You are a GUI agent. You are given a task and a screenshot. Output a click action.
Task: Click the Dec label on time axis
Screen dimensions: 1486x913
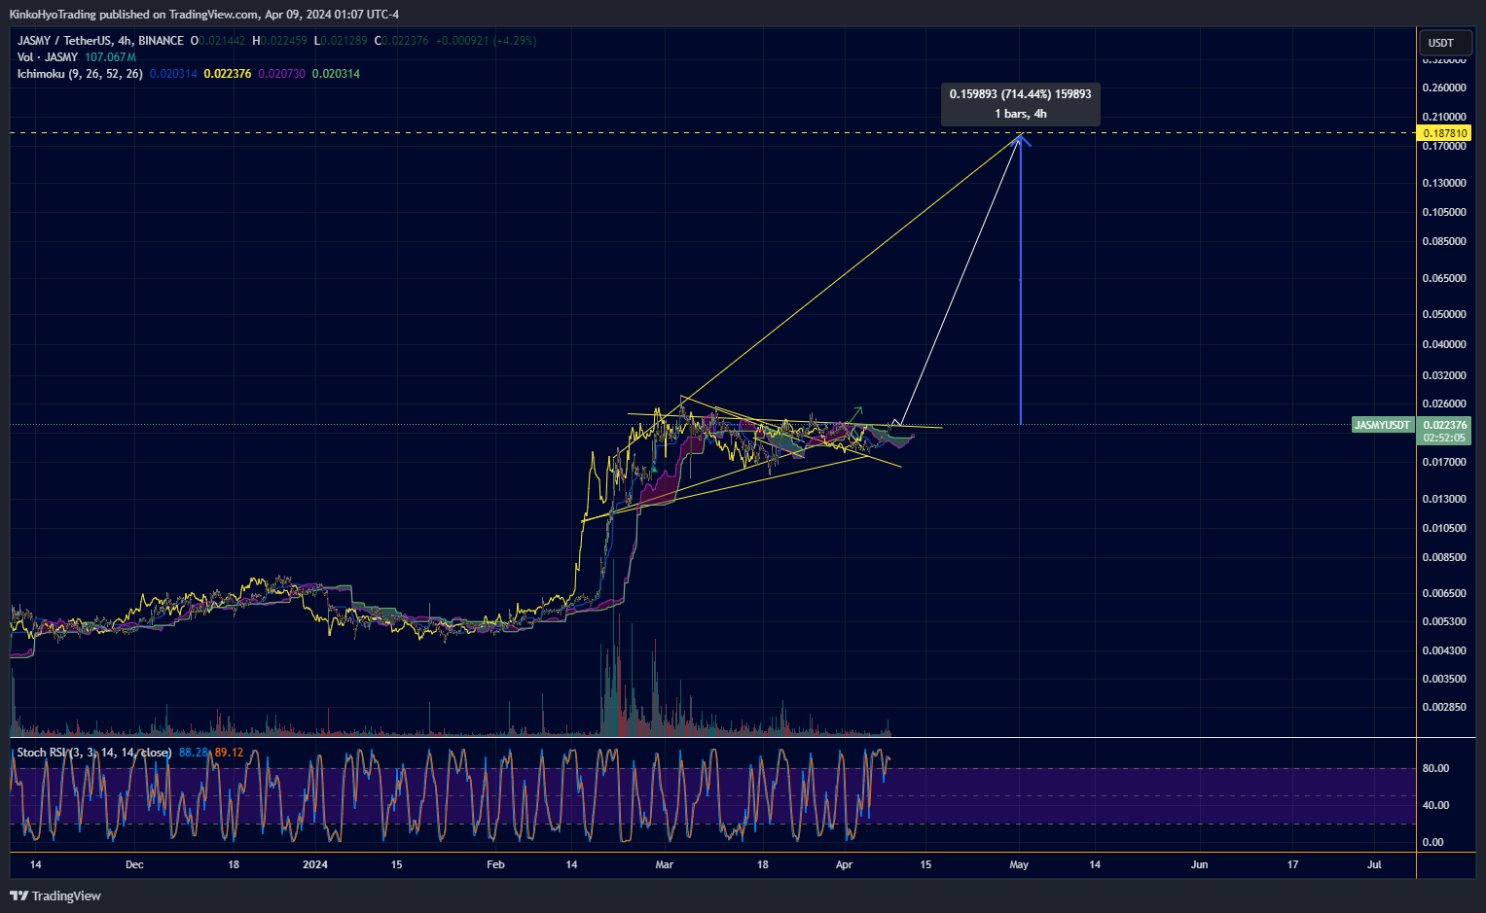pos(134,864)
